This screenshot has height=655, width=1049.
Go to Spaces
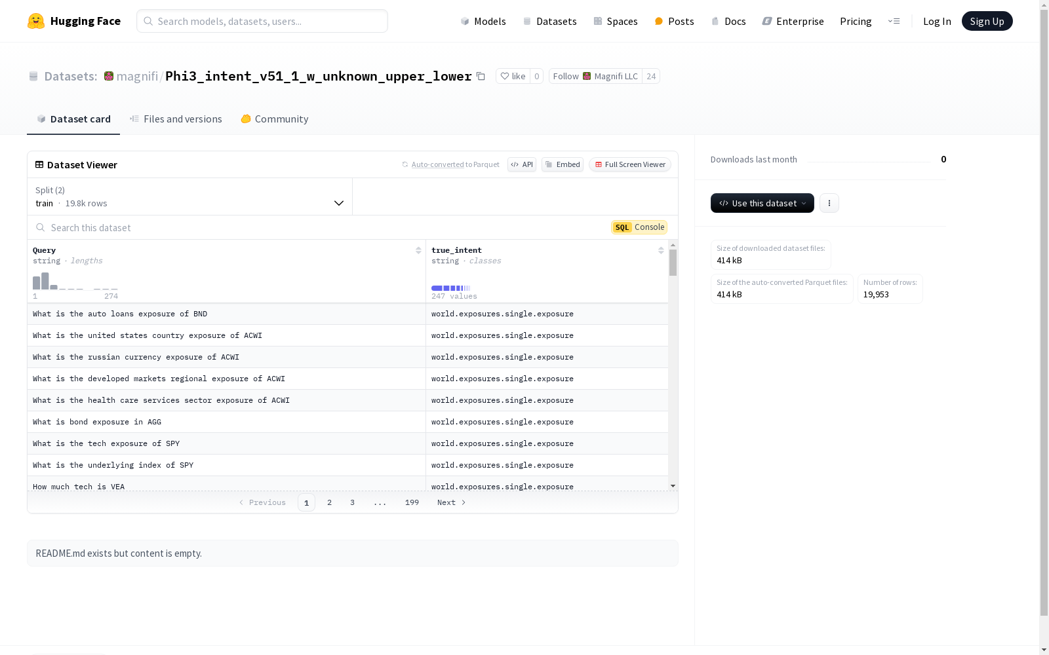615,21
